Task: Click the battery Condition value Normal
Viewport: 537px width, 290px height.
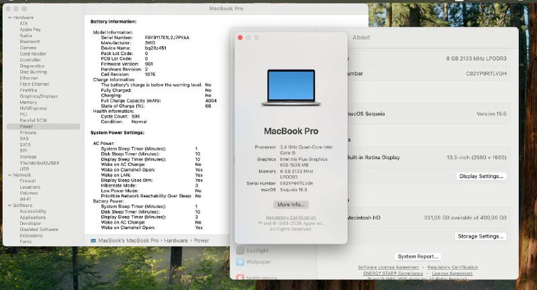Action: pyautogui.click(x=139, y=122)
